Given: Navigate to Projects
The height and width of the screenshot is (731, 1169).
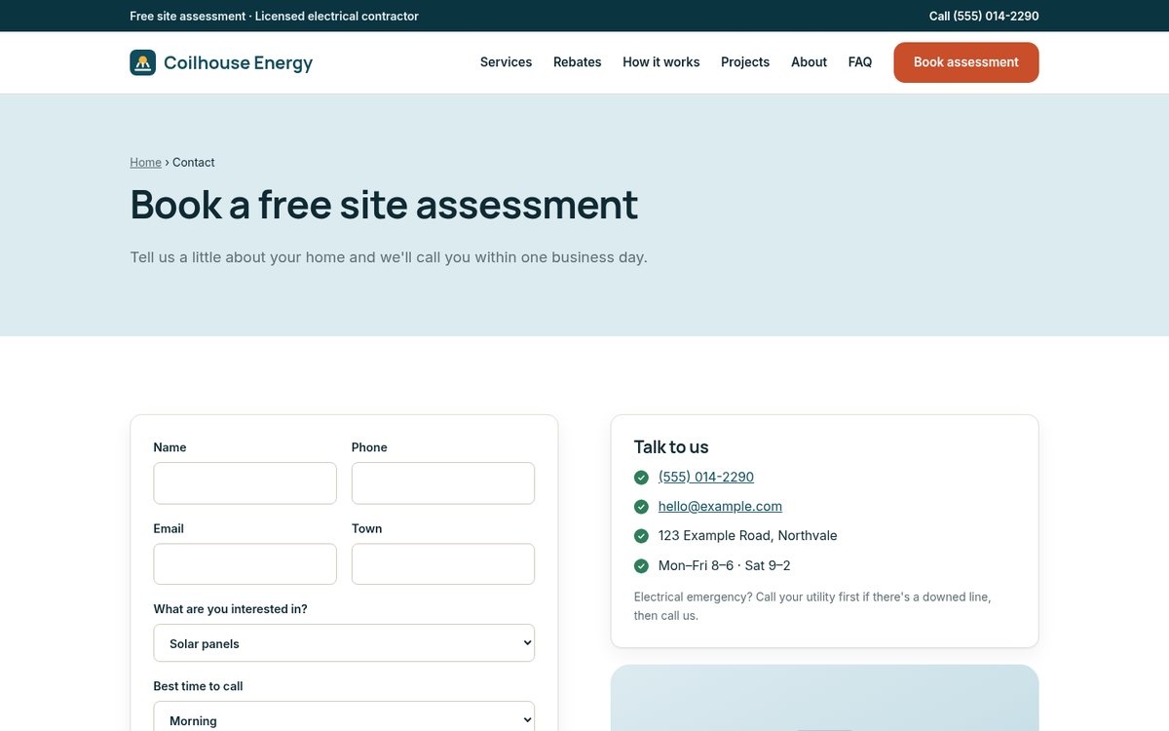Looking at the screenshot, I should (x=745, y=62).
